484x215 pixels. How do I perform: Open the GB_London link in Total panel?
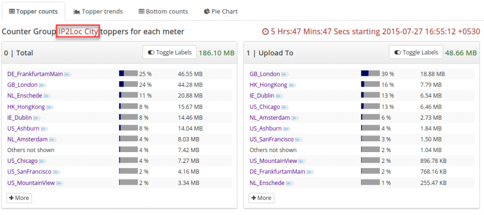(x=22, y=85)
